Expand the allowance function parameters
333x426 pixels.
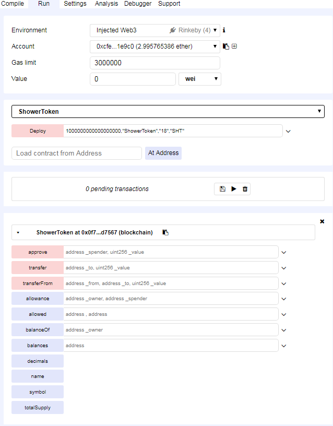284,299
